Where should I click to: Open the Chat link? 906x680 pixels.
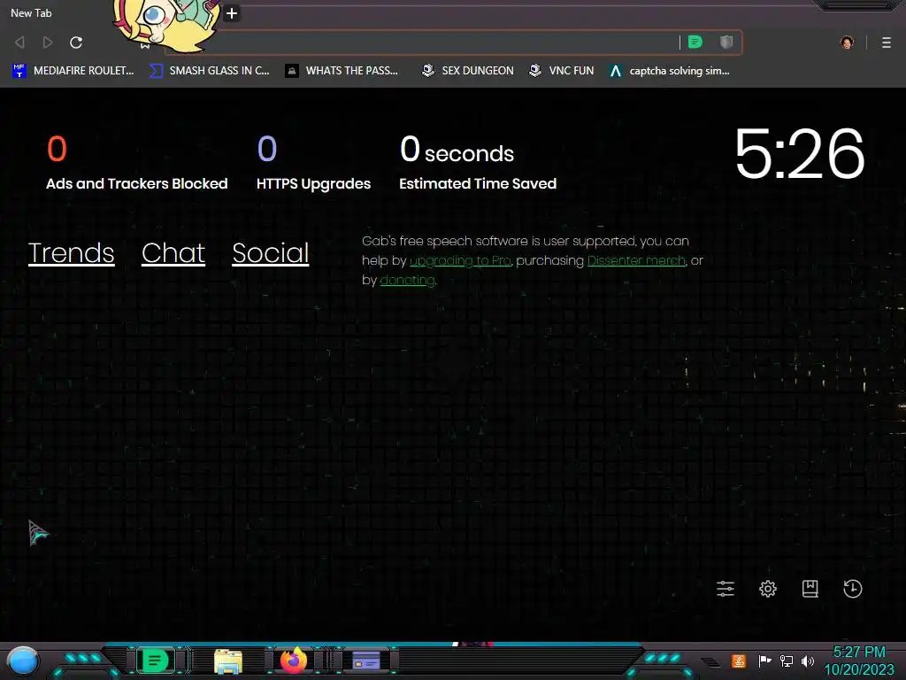tap(173, 253)
